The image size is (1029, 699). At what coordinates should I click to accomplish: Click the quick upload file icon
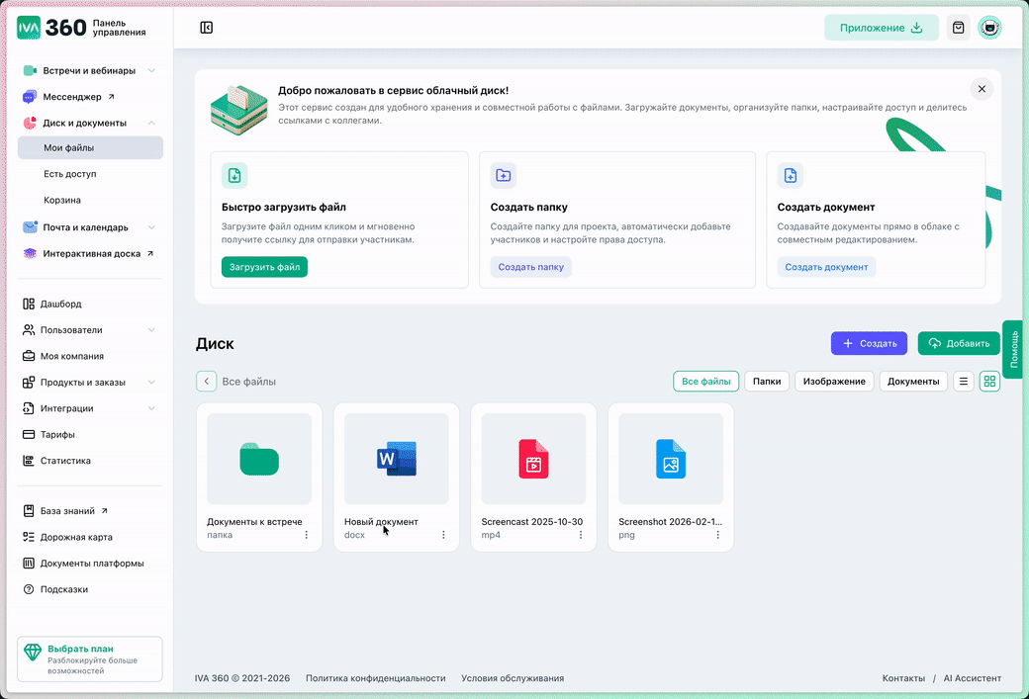click(234, 176)
